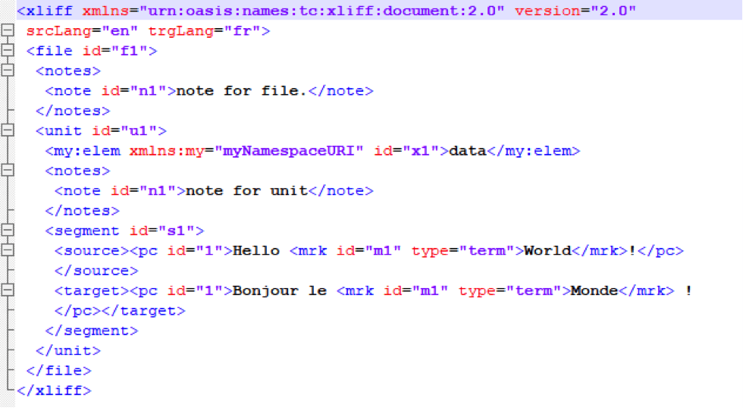743x408 pixels.
Task: Collapse the file id="f1" fold marker
Action: point(8,50)
